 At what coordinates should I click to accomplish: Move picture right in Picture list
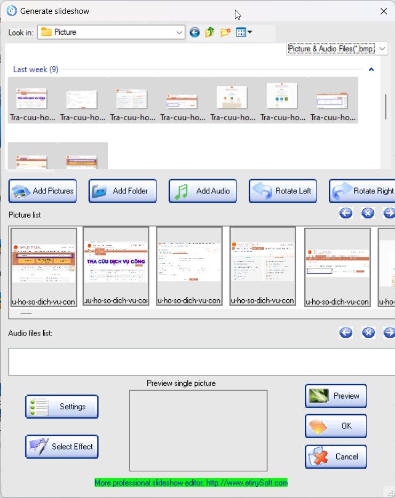click(x=389, y=213)
